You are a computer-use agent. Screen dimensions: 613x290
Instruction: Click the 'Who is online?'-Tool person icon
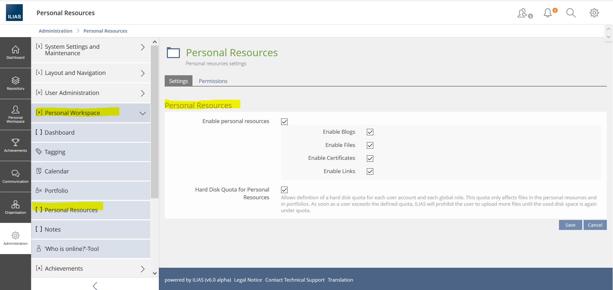(x=39, y=248)
